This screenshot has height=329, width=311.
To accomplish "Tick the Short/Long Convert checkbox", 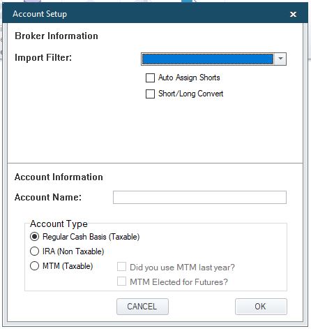I will 150,94.
